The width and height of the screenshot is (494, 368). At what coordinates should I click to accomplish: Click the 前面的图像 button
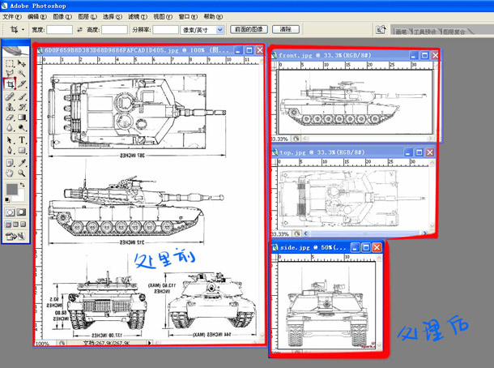pos(249,29)
